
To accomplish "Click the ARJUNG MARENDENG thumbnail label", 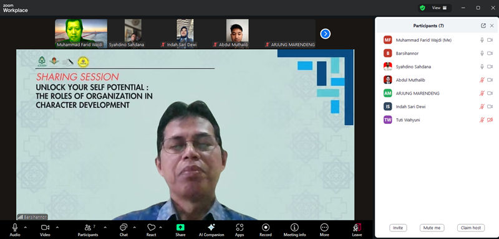I will (290, 45).
